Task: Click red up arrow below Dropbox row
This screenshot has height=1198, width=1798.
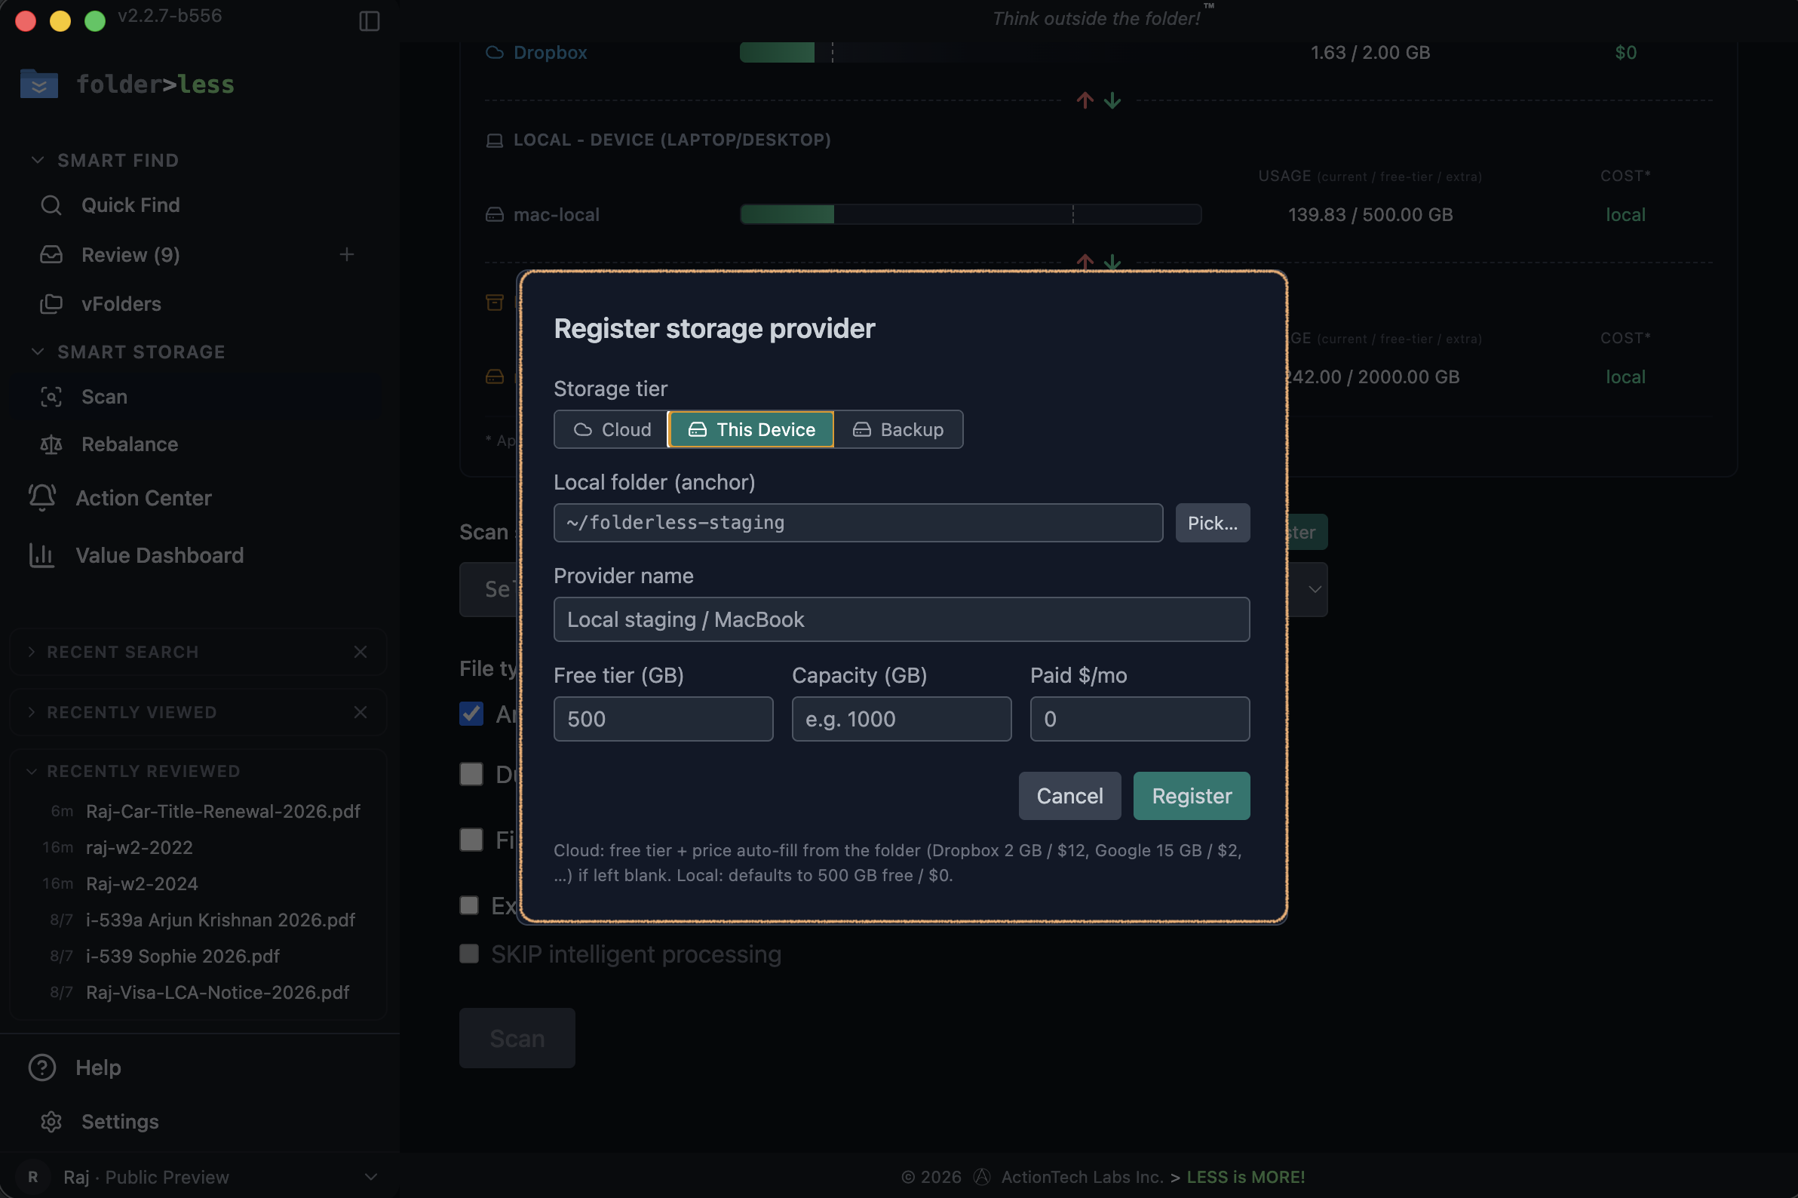Action: (x=1085, y=100)
